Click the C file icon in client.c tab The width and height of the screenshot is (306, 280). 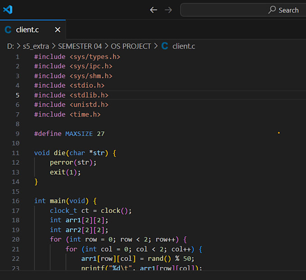click(8, 30)
